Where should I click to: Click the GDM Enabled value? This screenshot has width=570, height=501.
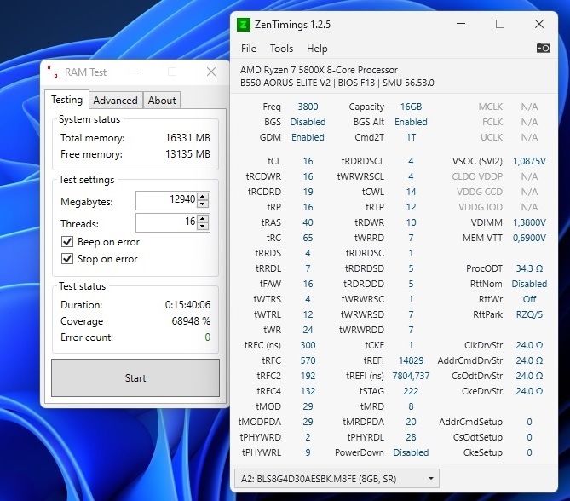click(308, 137)
